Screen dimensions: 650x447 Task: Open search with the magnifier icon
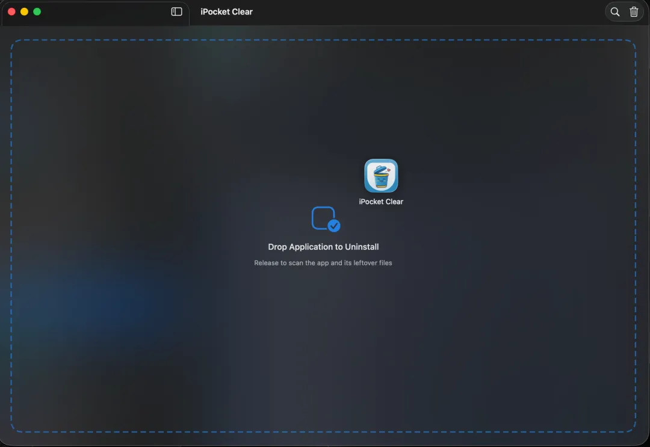(615, 12)
